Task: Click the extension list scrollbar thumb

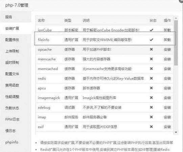Action: point(176,43)
